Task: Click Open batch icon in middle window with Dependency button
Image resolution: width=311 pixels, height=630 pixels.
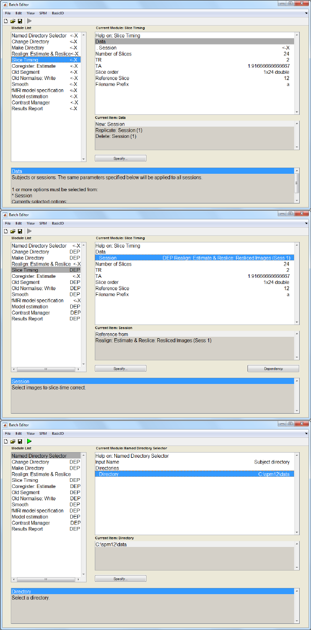Action: (13, 231)
